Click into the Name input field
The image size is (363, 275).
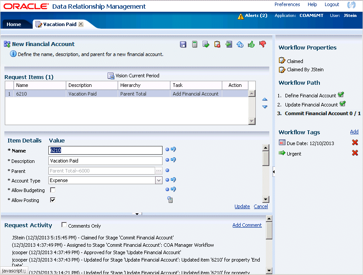click(105, 150)
